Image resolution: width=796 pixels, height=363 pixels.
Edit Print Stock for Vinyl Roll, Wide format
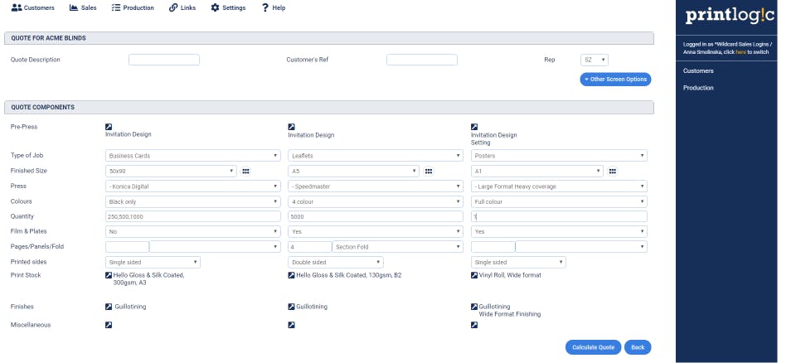(x=474, y=274)
